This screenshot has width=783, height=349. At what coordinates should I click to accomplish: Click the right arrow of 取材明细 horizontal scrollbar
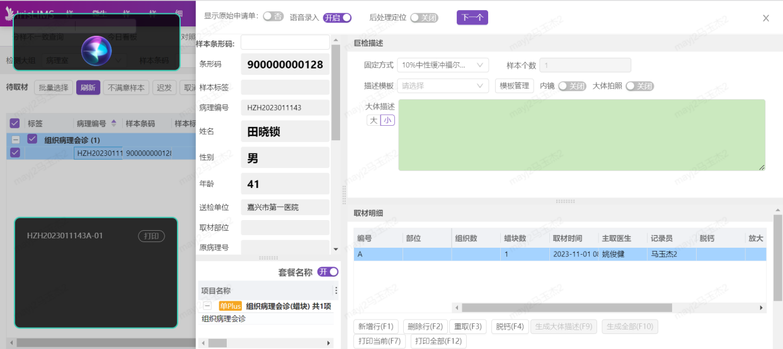pos(762,307)
